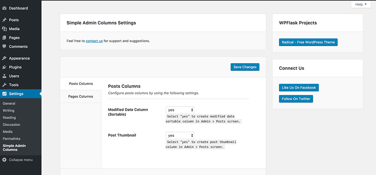This screenshot has width=376, height=175.
Task: Click the Save Changes button
Action: [x=245, y=67]
